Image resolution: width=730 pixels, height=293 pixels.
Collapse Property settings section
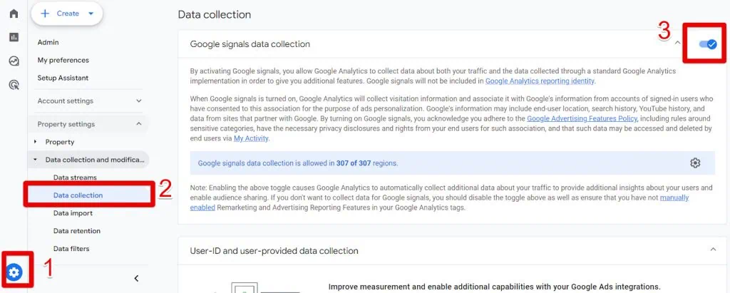[x=138, y=124]
